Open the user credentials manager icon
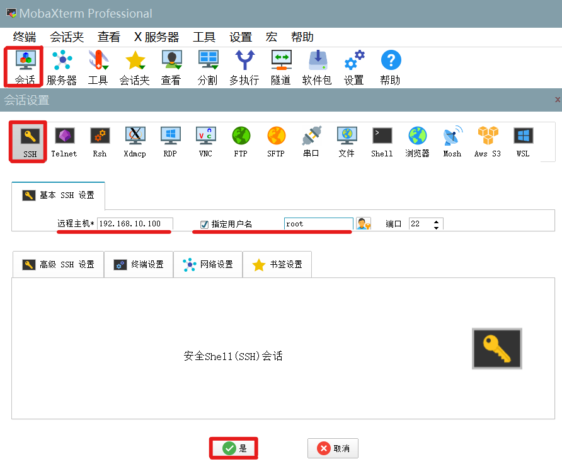Image resolution: width=562 pixels, height=471 pixels. point(364,223)
